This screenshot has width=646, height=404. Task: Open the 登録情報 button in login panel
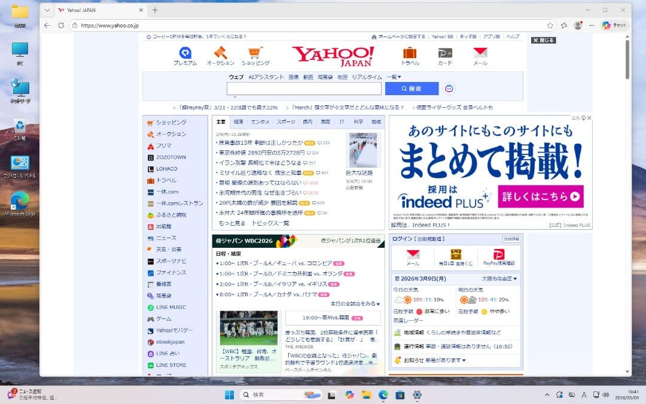click(x=511, y=239)
